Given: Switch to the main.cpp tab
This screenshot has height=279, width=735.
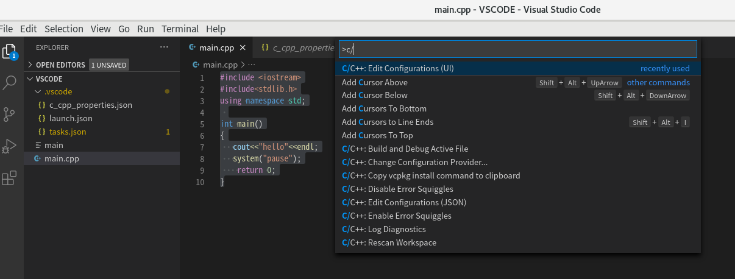Looking at the screenshot, I should (216, 48).
